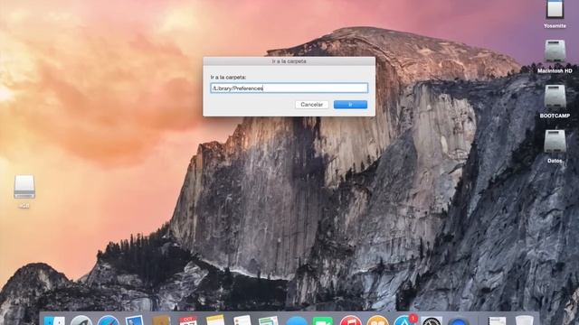The width and height of the screenshot is (579, 325).
Task: Click the Cancelar button
Action: 311,105
